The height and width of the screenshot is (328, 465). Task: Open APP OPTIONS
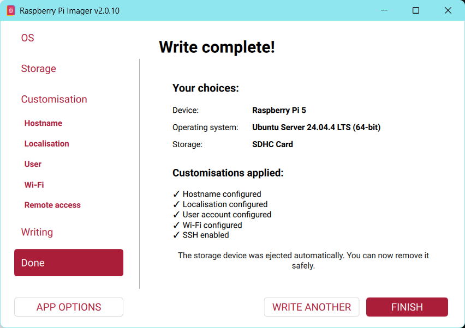tap(69, 307)
